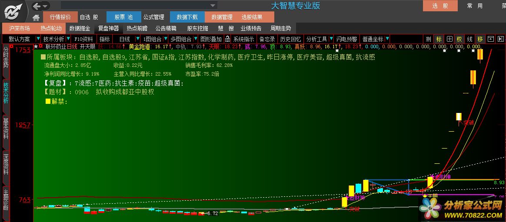This screenshot has width=506, height=222.
Task: Open 热点前瞻 submenu tab
Action: 137,28
